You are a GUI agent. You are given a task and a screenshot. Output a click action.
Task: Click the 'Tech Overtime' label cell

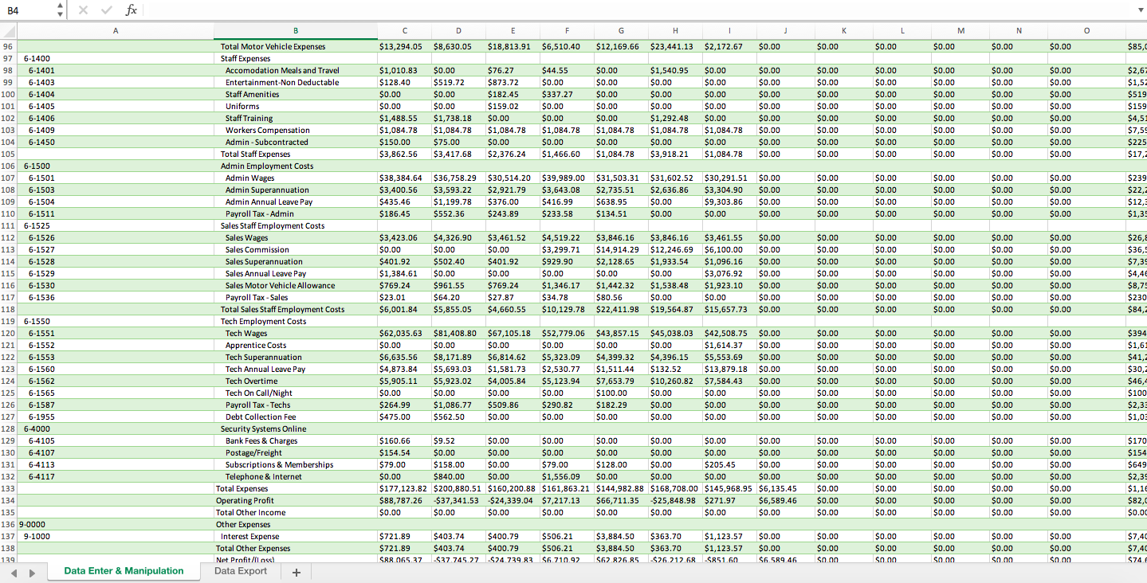tap(296, 381)
